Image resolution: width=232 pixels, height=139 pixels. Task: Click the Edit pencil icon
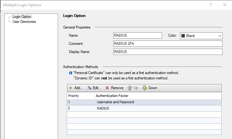coord(89,88)
